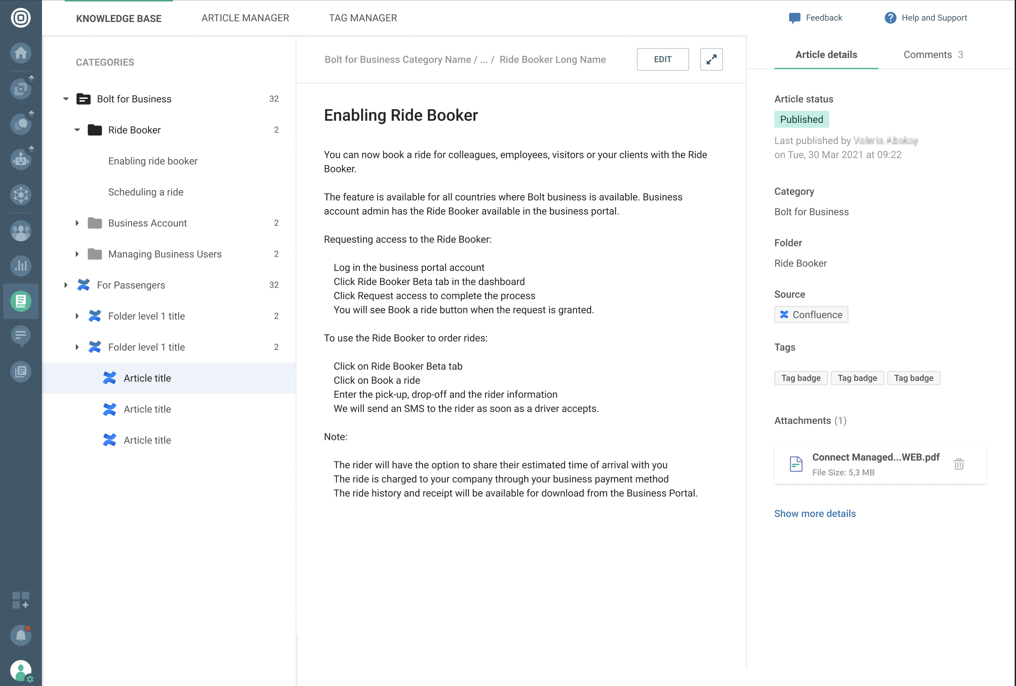This screenshot has width=1016, height=686.
Task: Click Show more details link
Action: click(814, 513)
